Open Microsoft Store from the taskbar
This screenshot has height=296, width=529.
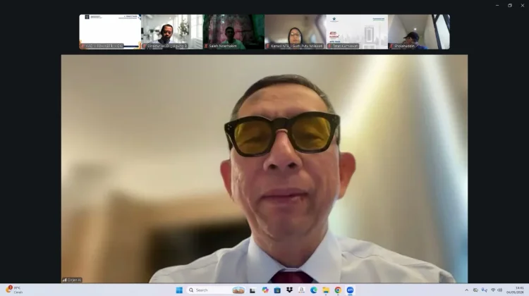click(x=277, y=290)
